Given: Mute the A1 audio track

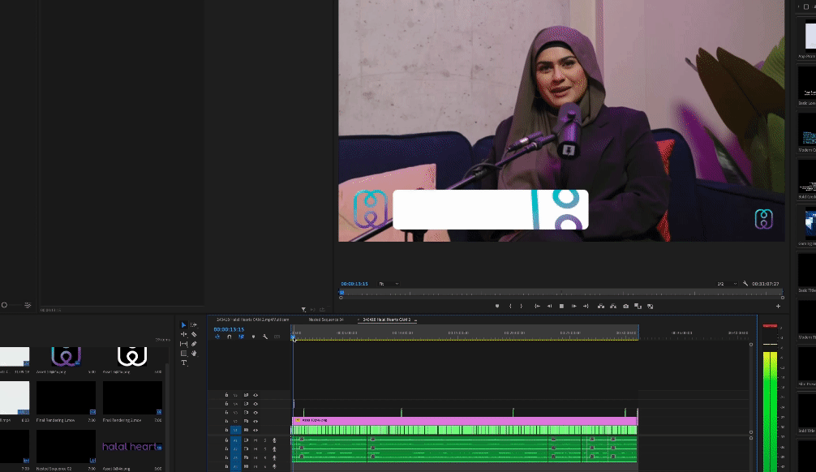Looking at the screenshot, I should click(256, 440).
